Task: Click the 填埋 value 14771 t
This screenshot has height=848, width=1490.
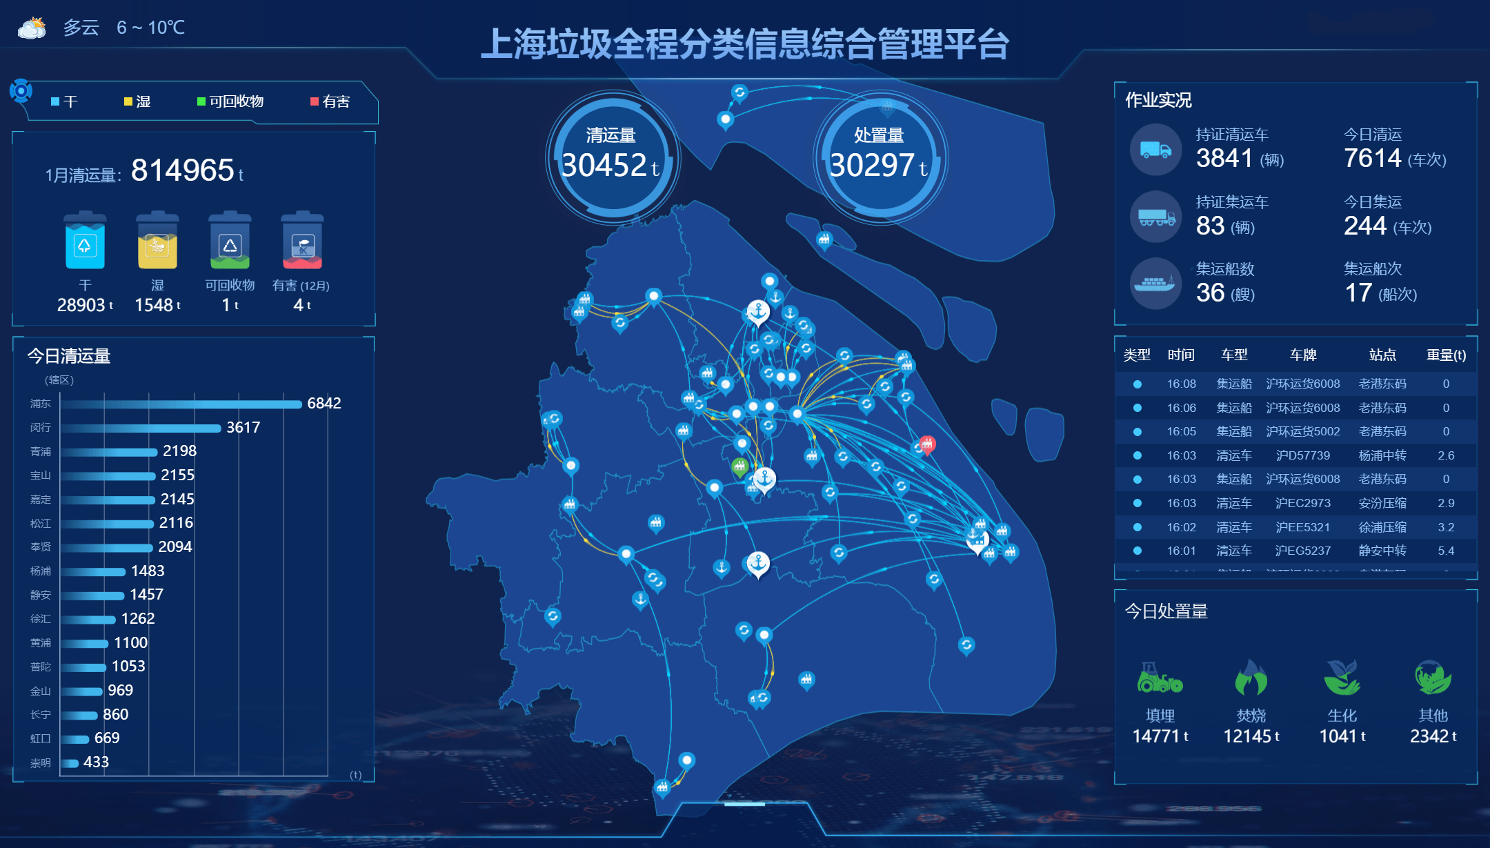Action: [x=1160, y=736]
